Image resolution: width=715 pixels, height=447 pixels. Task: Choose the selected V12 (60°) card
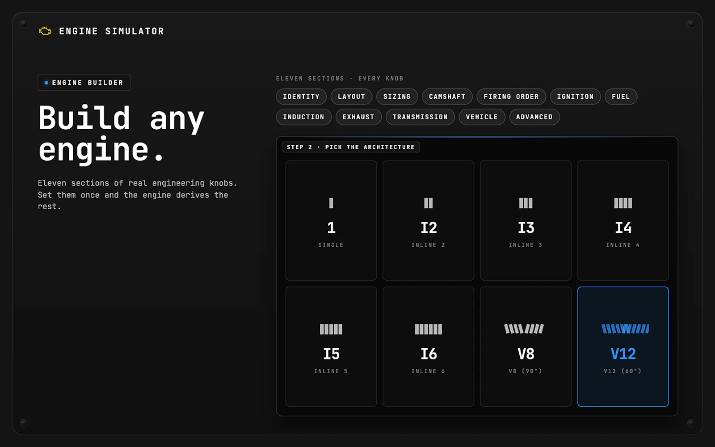point(623,346)
